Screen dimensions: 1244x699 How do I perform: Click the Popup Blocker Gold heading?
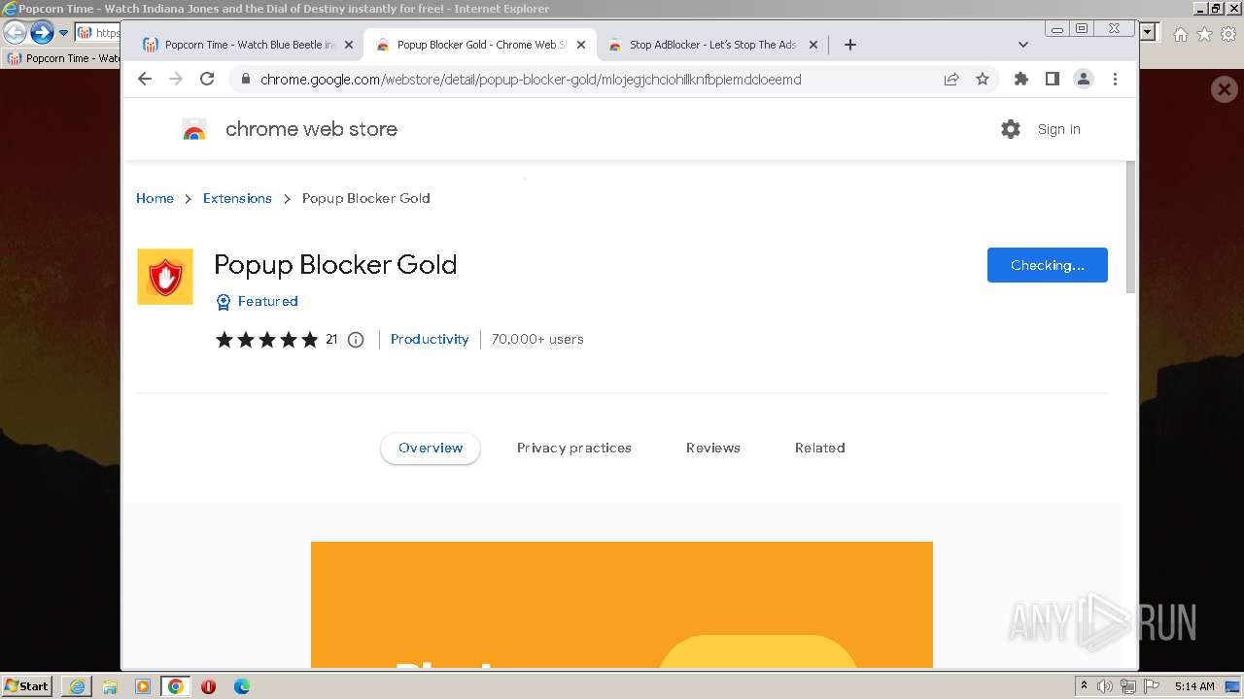[x=335, y=264]
